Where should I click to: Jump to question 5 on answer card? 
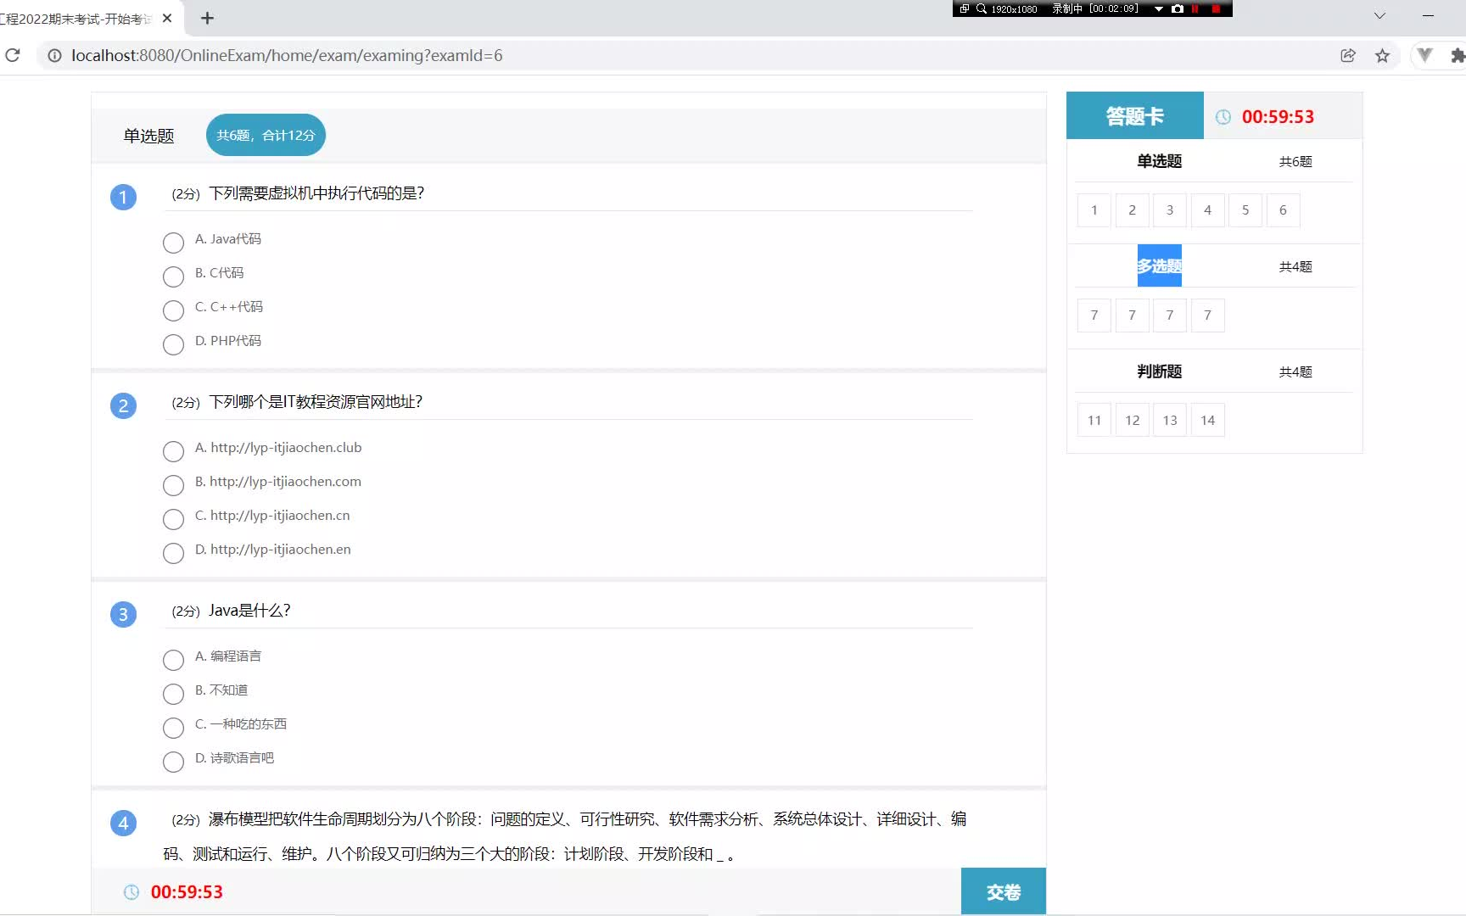coord(1245,210)
